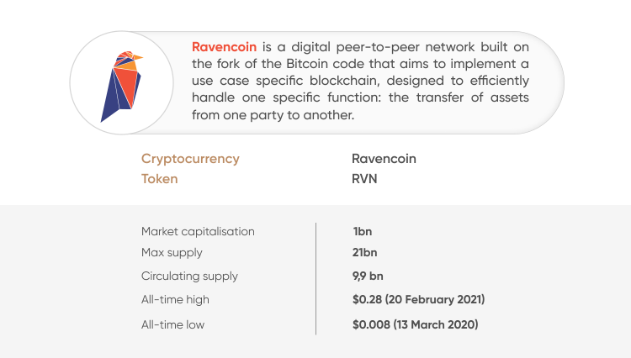Click the 21bn max supply value
Viewport: 631px width, 358px height.
click(364, 252)
